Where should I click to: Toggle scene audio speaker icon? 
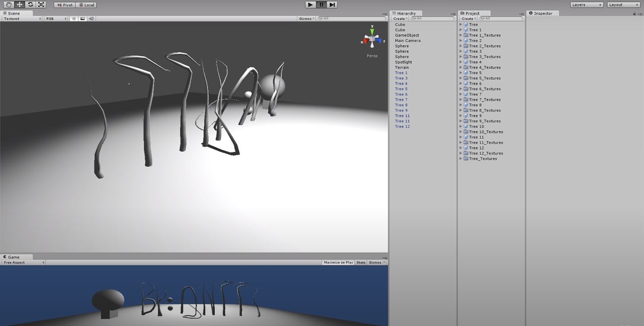(91, 19)
